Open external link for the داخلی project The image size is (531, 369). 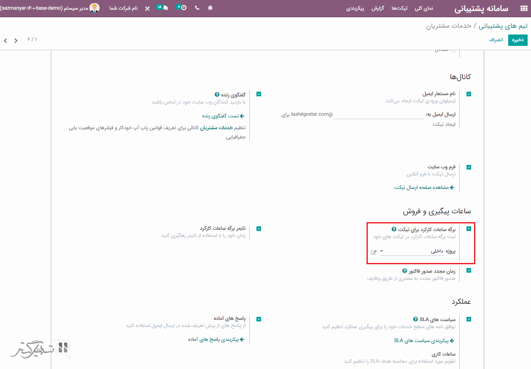coord(373,252)
